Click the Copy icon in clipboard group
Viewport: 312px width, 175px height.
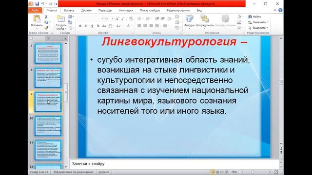[46, 22]
